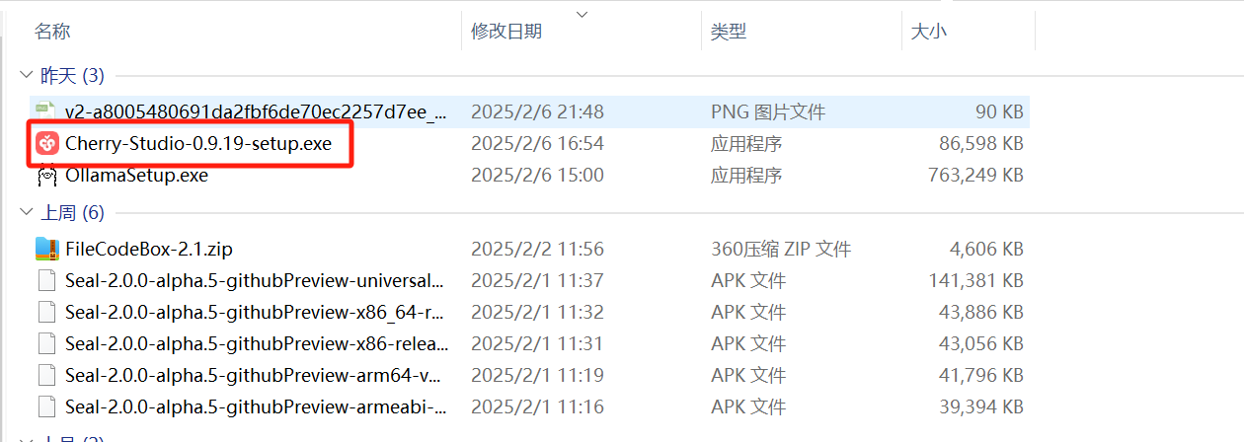The width and height of the screenshot is (1244, 442).
Task: Click the Cherry Studio setup file icon
Action: coord(46,144)
